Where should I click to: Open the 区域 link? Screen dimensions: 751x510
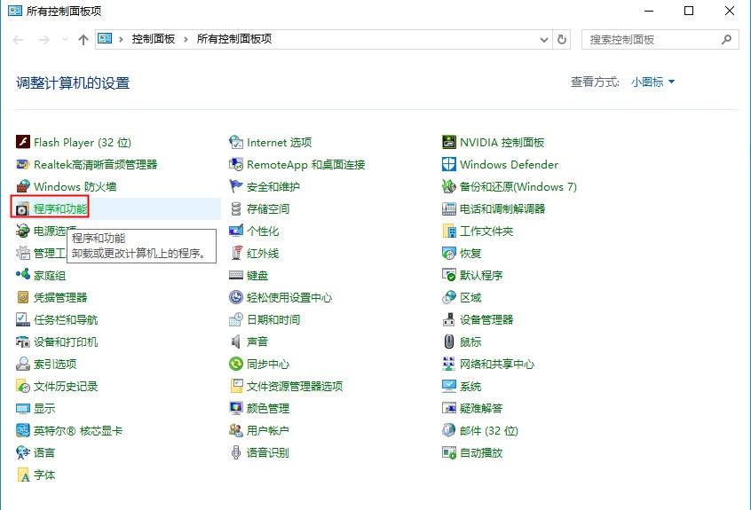point(470,298)
